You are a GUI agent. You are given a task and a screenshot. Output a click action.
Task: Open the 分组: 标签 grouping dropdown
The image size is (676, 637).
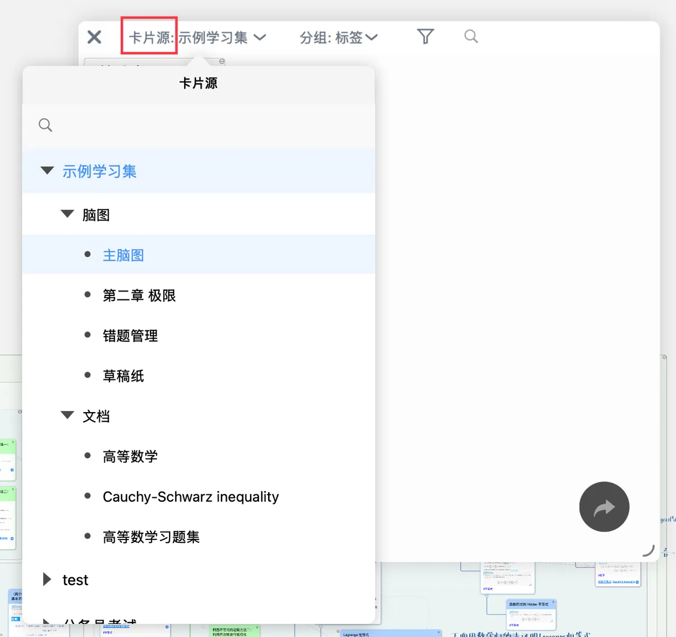pyautogui.click(x=339, y=37)
